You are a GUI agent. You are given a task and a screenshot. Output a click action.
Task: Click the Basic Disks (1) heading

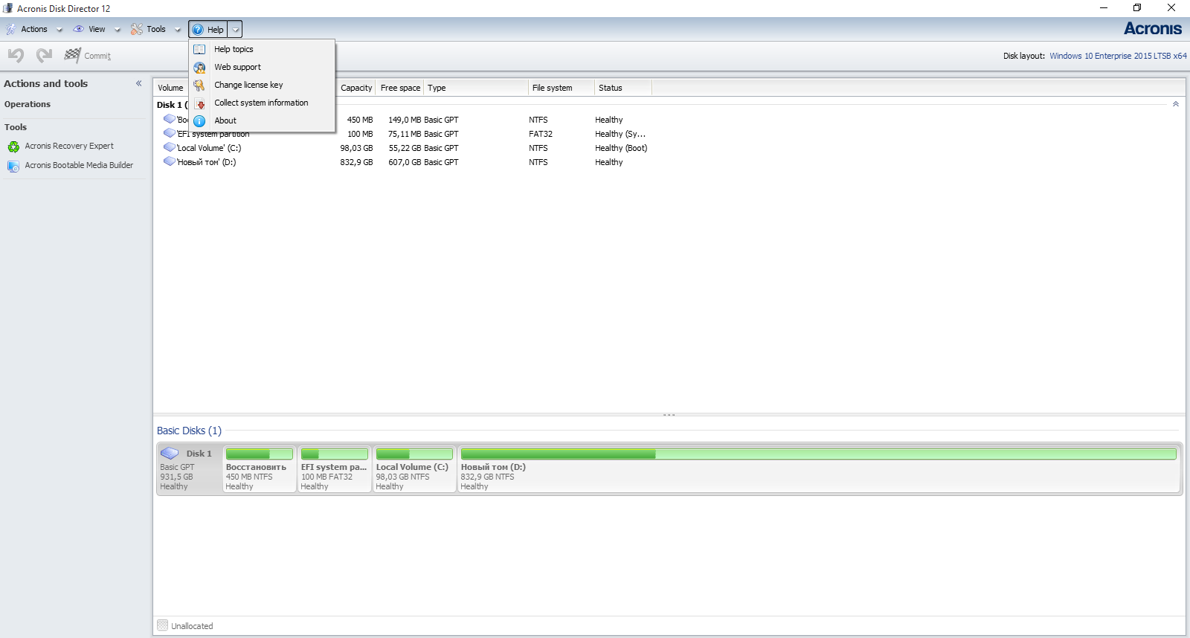pos(189,431)
